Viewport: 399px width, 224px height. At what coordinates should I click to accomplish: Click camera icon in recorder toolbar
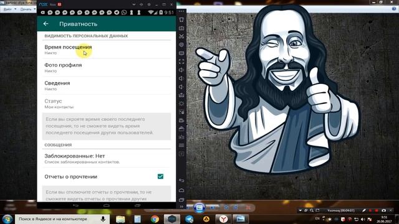tap(383, 210)
